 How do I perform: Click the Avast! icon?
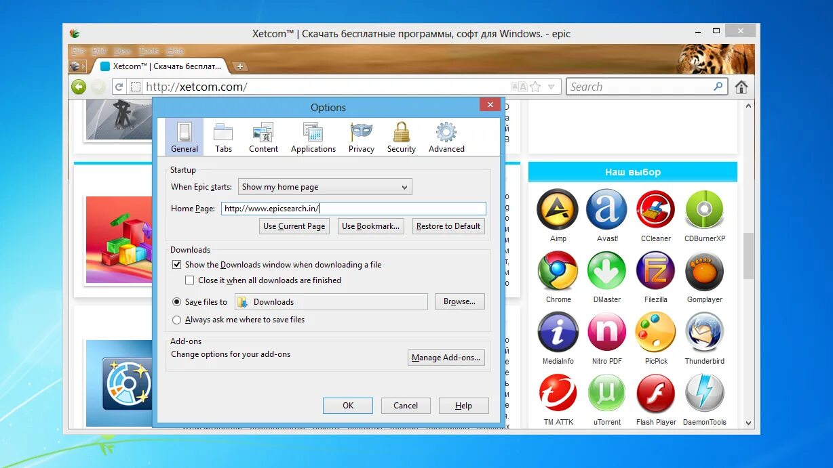(x=606, y=209)
